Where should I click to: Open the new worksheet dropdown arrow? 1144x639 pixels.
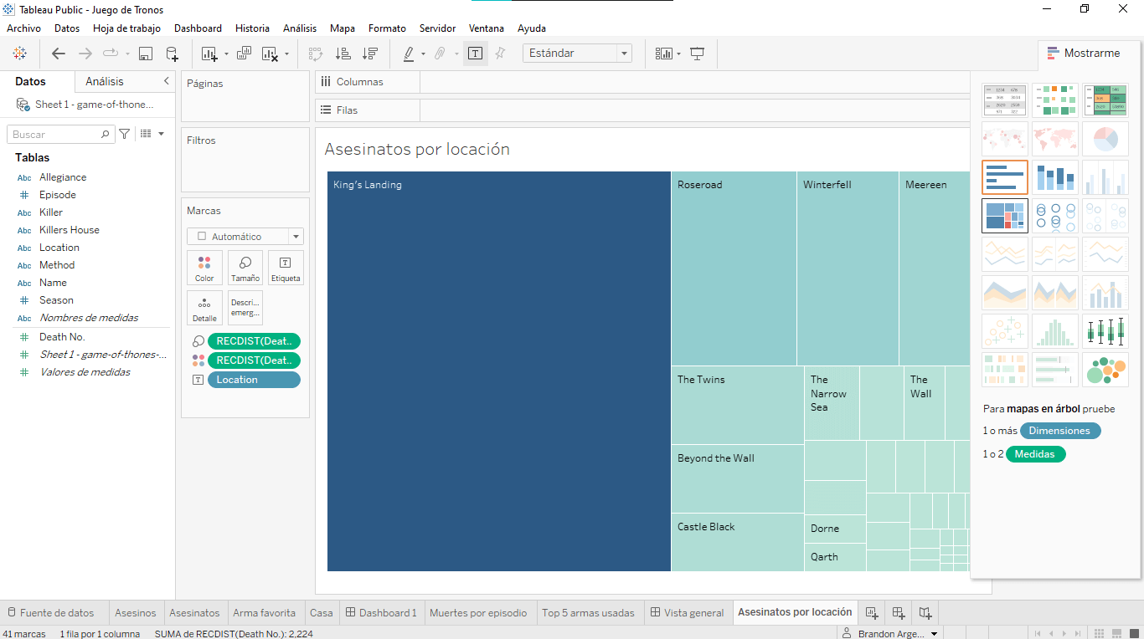click(226, 54)
